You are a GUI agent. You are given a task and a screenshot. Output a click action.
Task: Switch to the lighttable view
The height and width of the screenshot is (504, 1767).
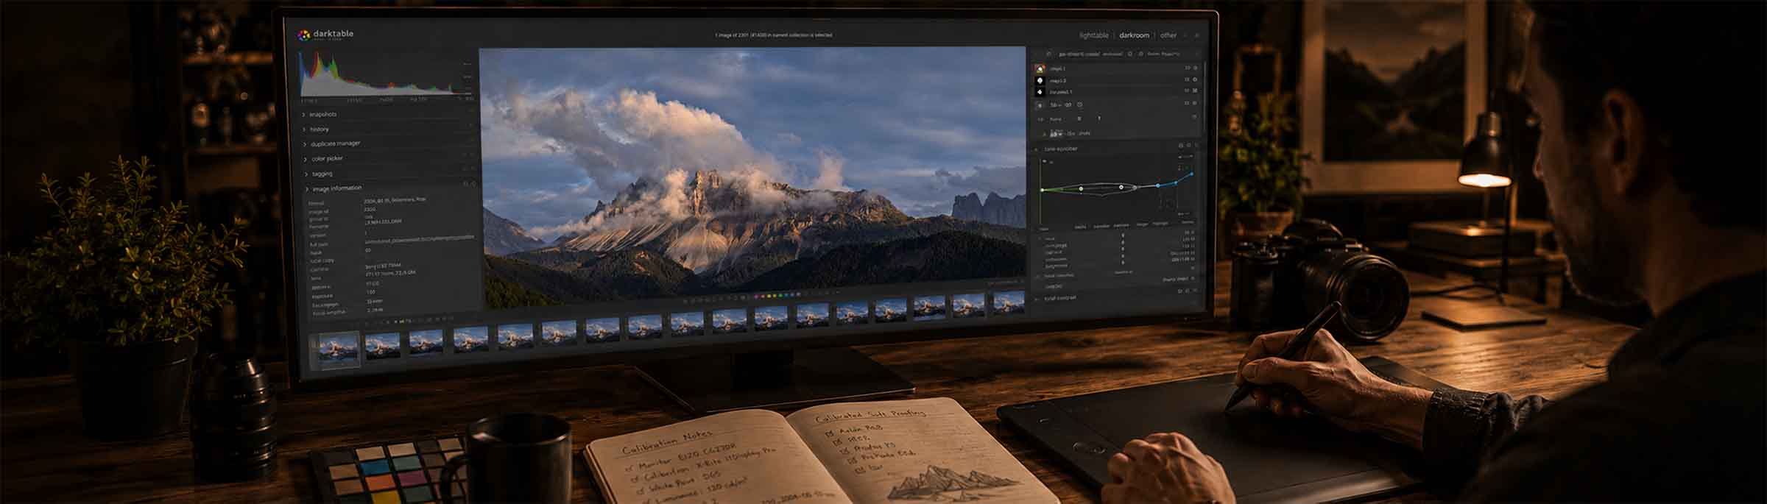(1093, 35)
